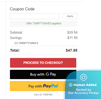Click the $59.94 subtotal amount
Image resolution: width=101 pixels, height=99 pixels.
click(72, 32)
